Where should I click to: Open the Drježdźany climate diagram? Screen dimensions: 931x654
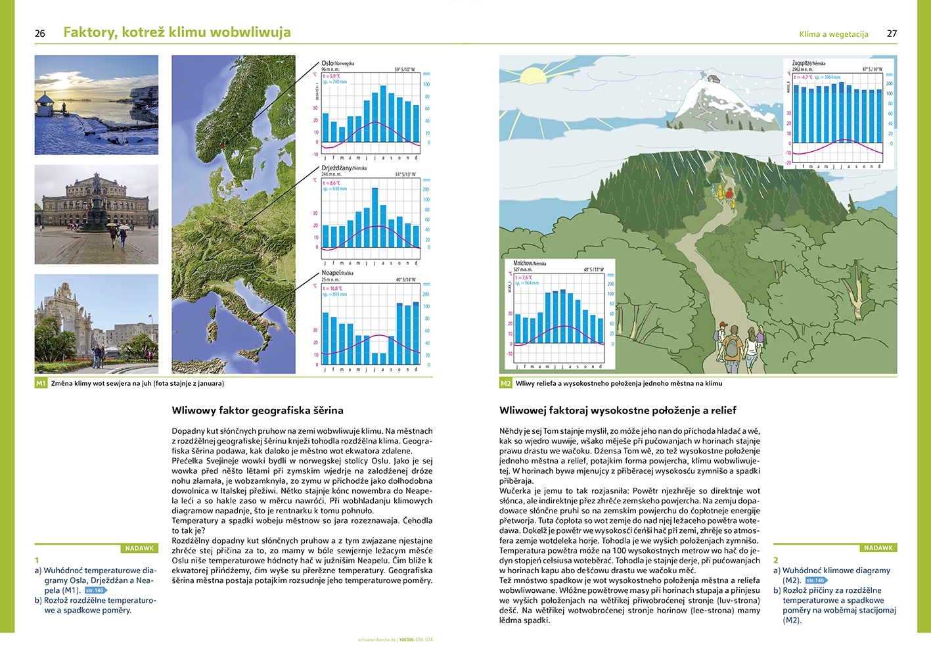(372, 215)
